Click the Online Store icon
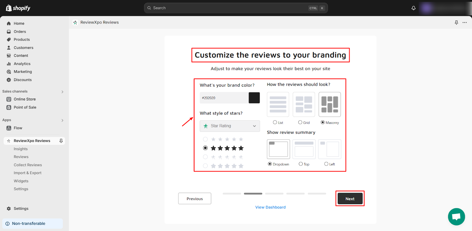The image size is (472, 231). pos(9,99)
